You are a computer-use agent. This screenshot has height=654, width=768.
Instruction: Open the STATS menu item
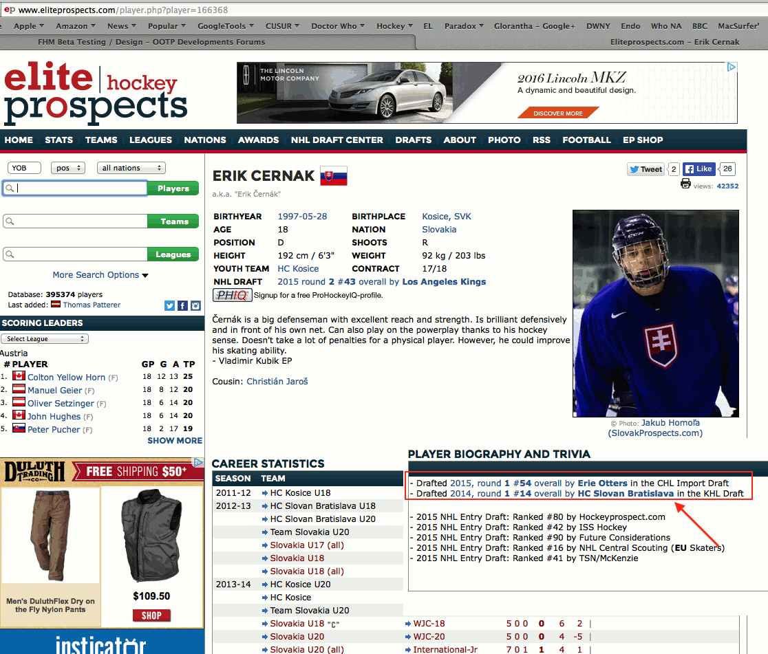coord(58,140)
